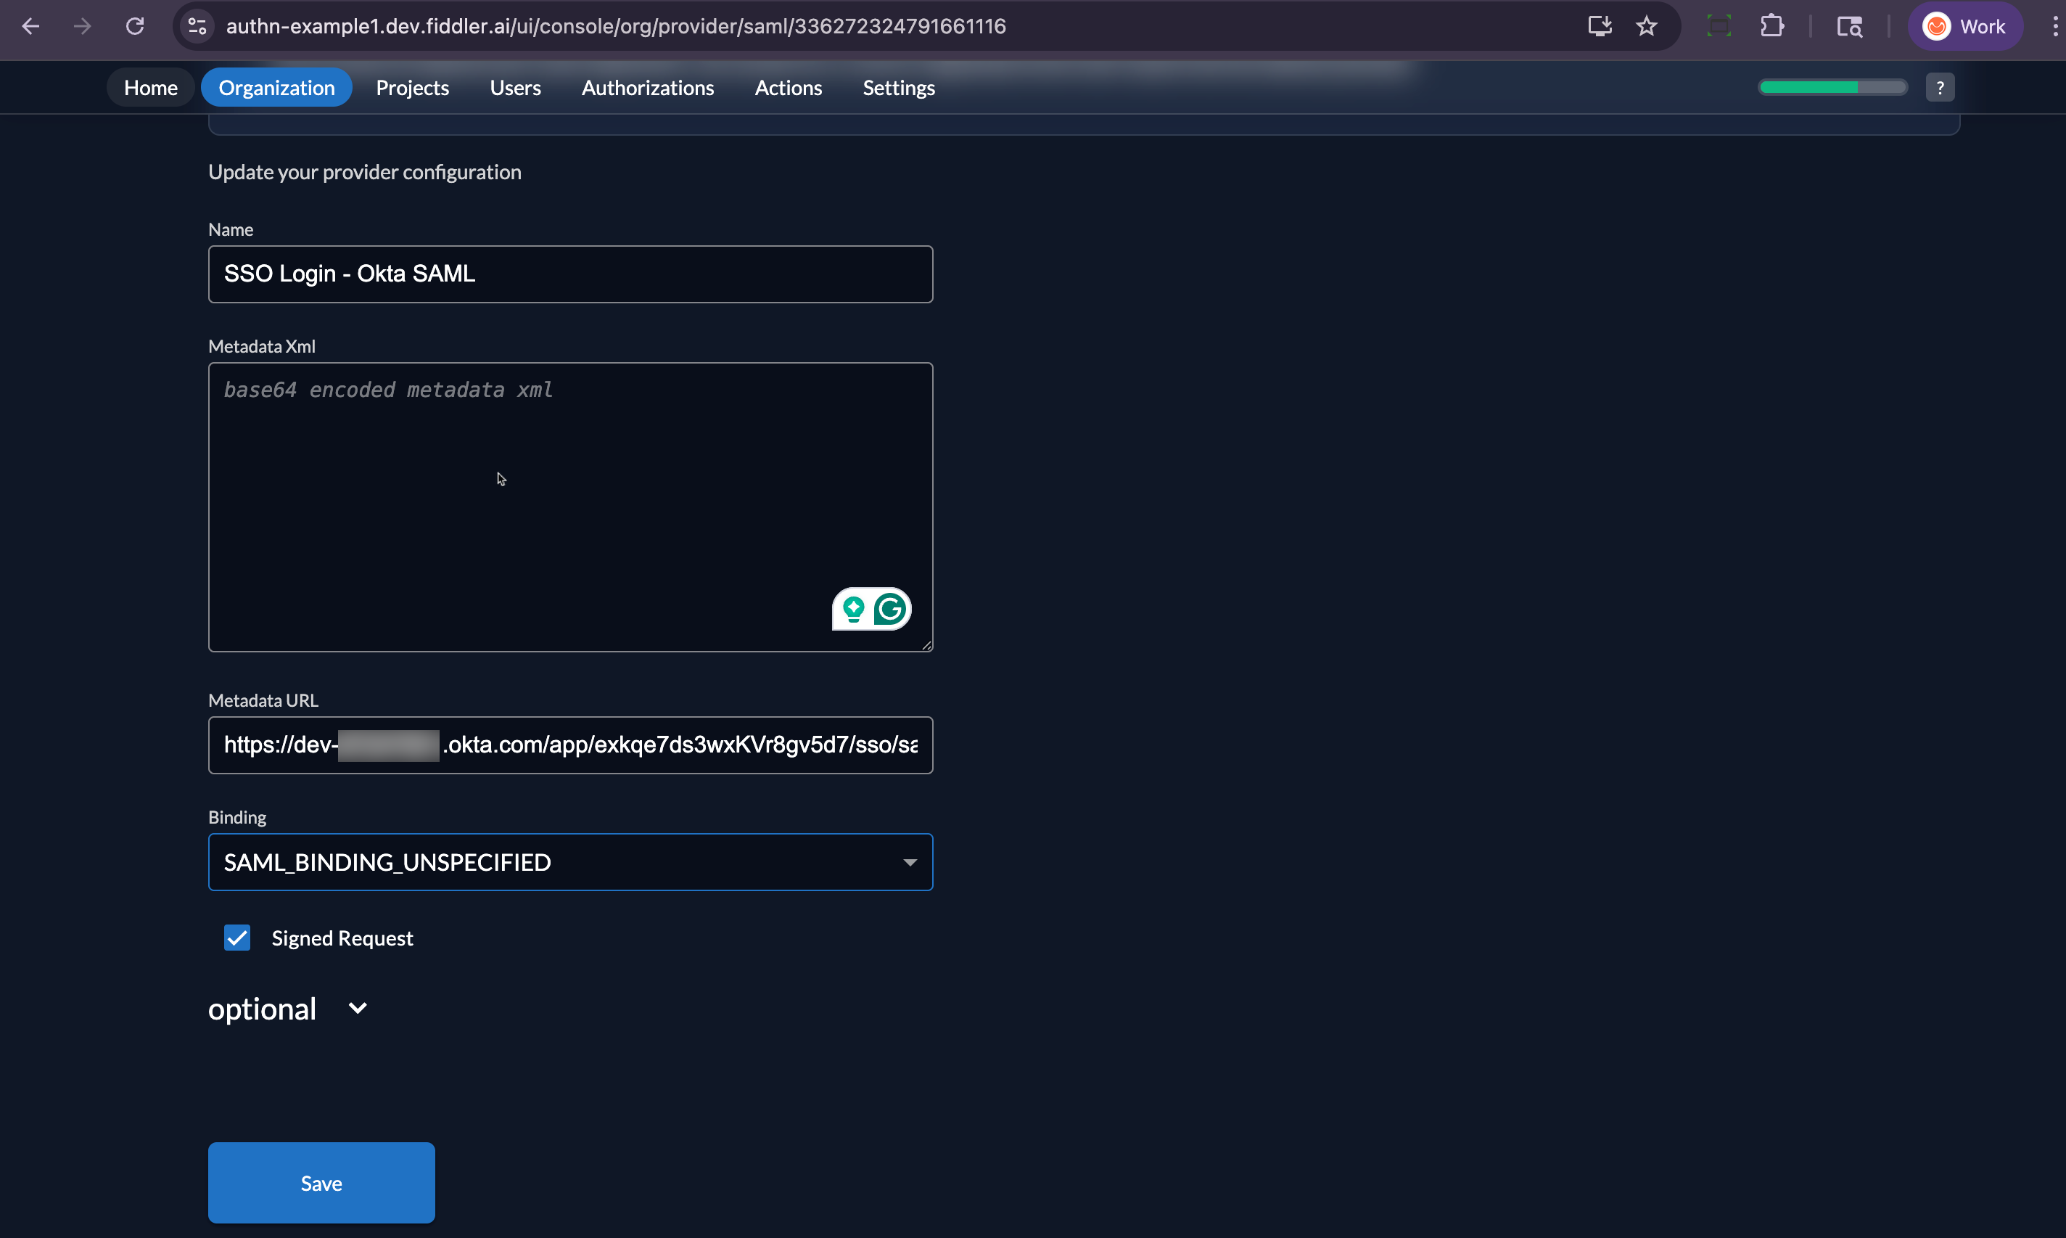The width and height of the screenshot is (2066, 1238).
Task: Uncheck the Signed Request checkbox
Action: point(236,938)
